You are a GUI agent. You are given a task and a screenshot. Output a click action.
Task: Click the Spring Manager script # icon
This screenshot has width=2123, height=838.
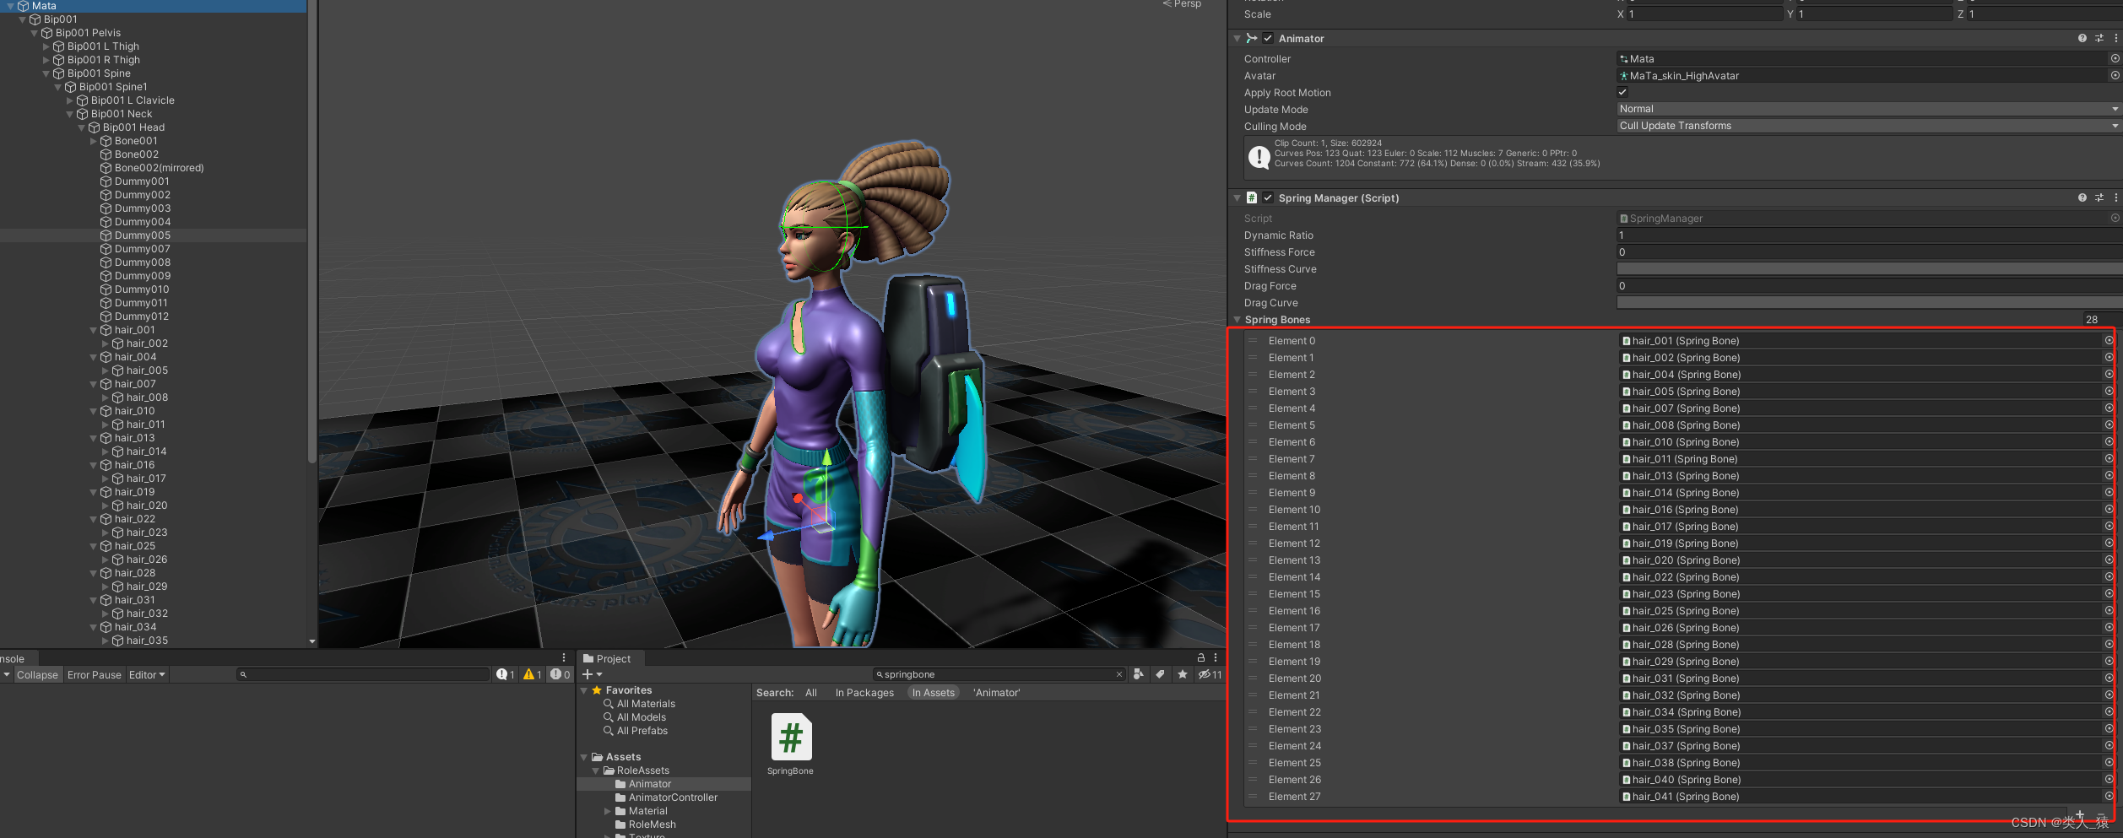click(1252, 197)
